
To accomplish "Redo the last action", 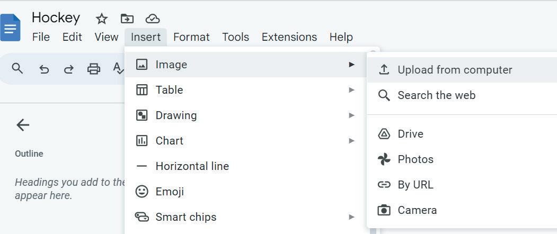I will click(x=68, y=69).
